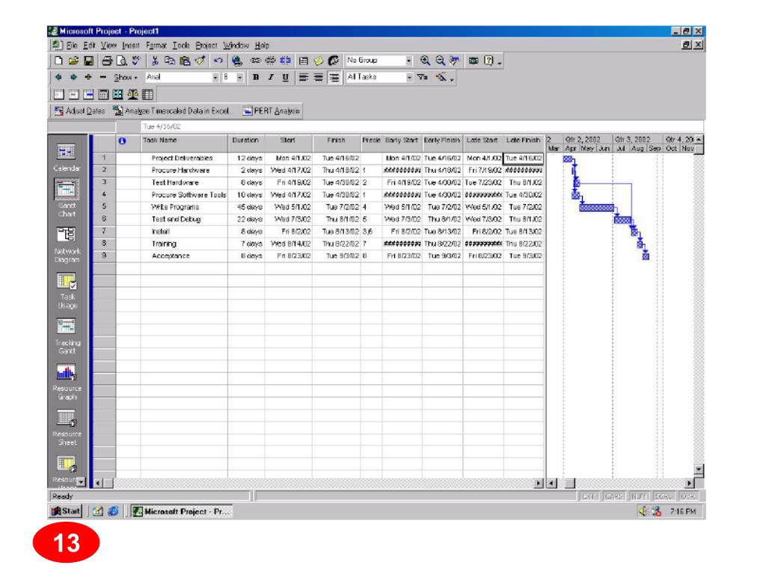766x574 pixels.
Task: Toggle AutoFilter funnel button
Action: (422, 77)
